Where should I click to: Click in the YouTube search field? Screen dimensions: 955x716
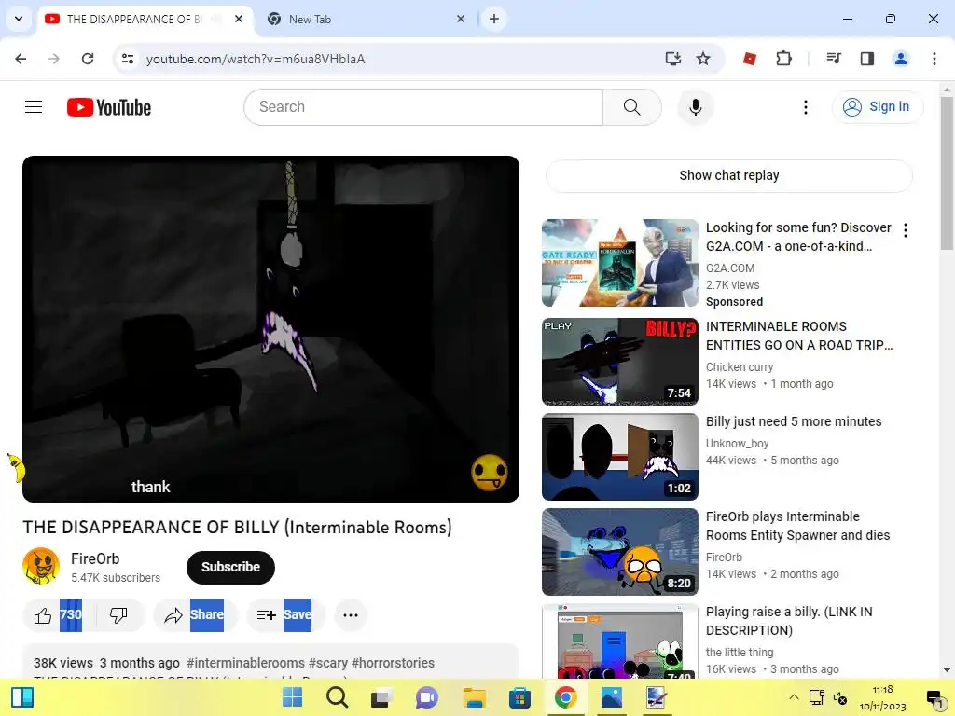[x=424, y=107]
